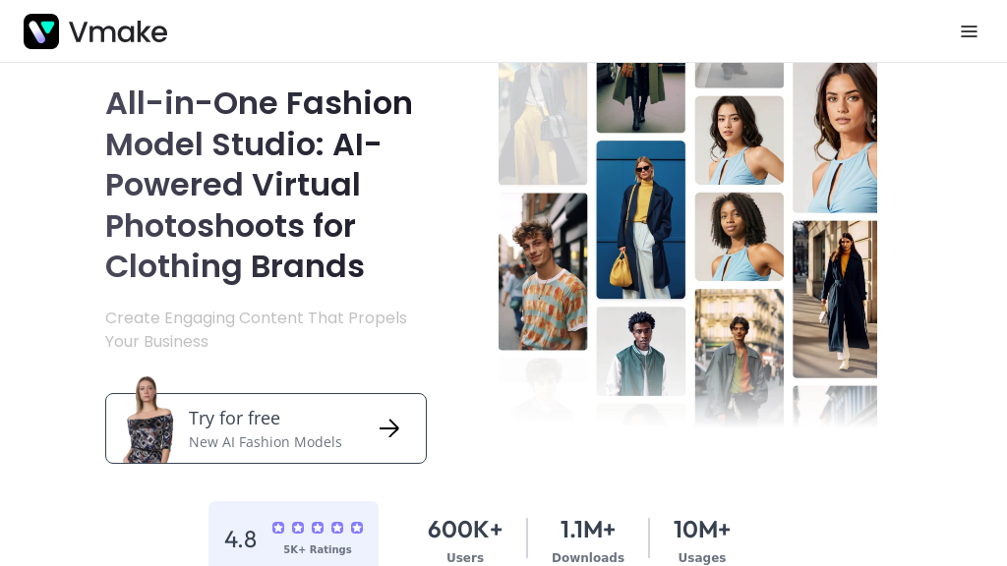Viewport: 1007px width, 566px height.
Task: Click the third star rating icon
Action: (x=318, y=528)
